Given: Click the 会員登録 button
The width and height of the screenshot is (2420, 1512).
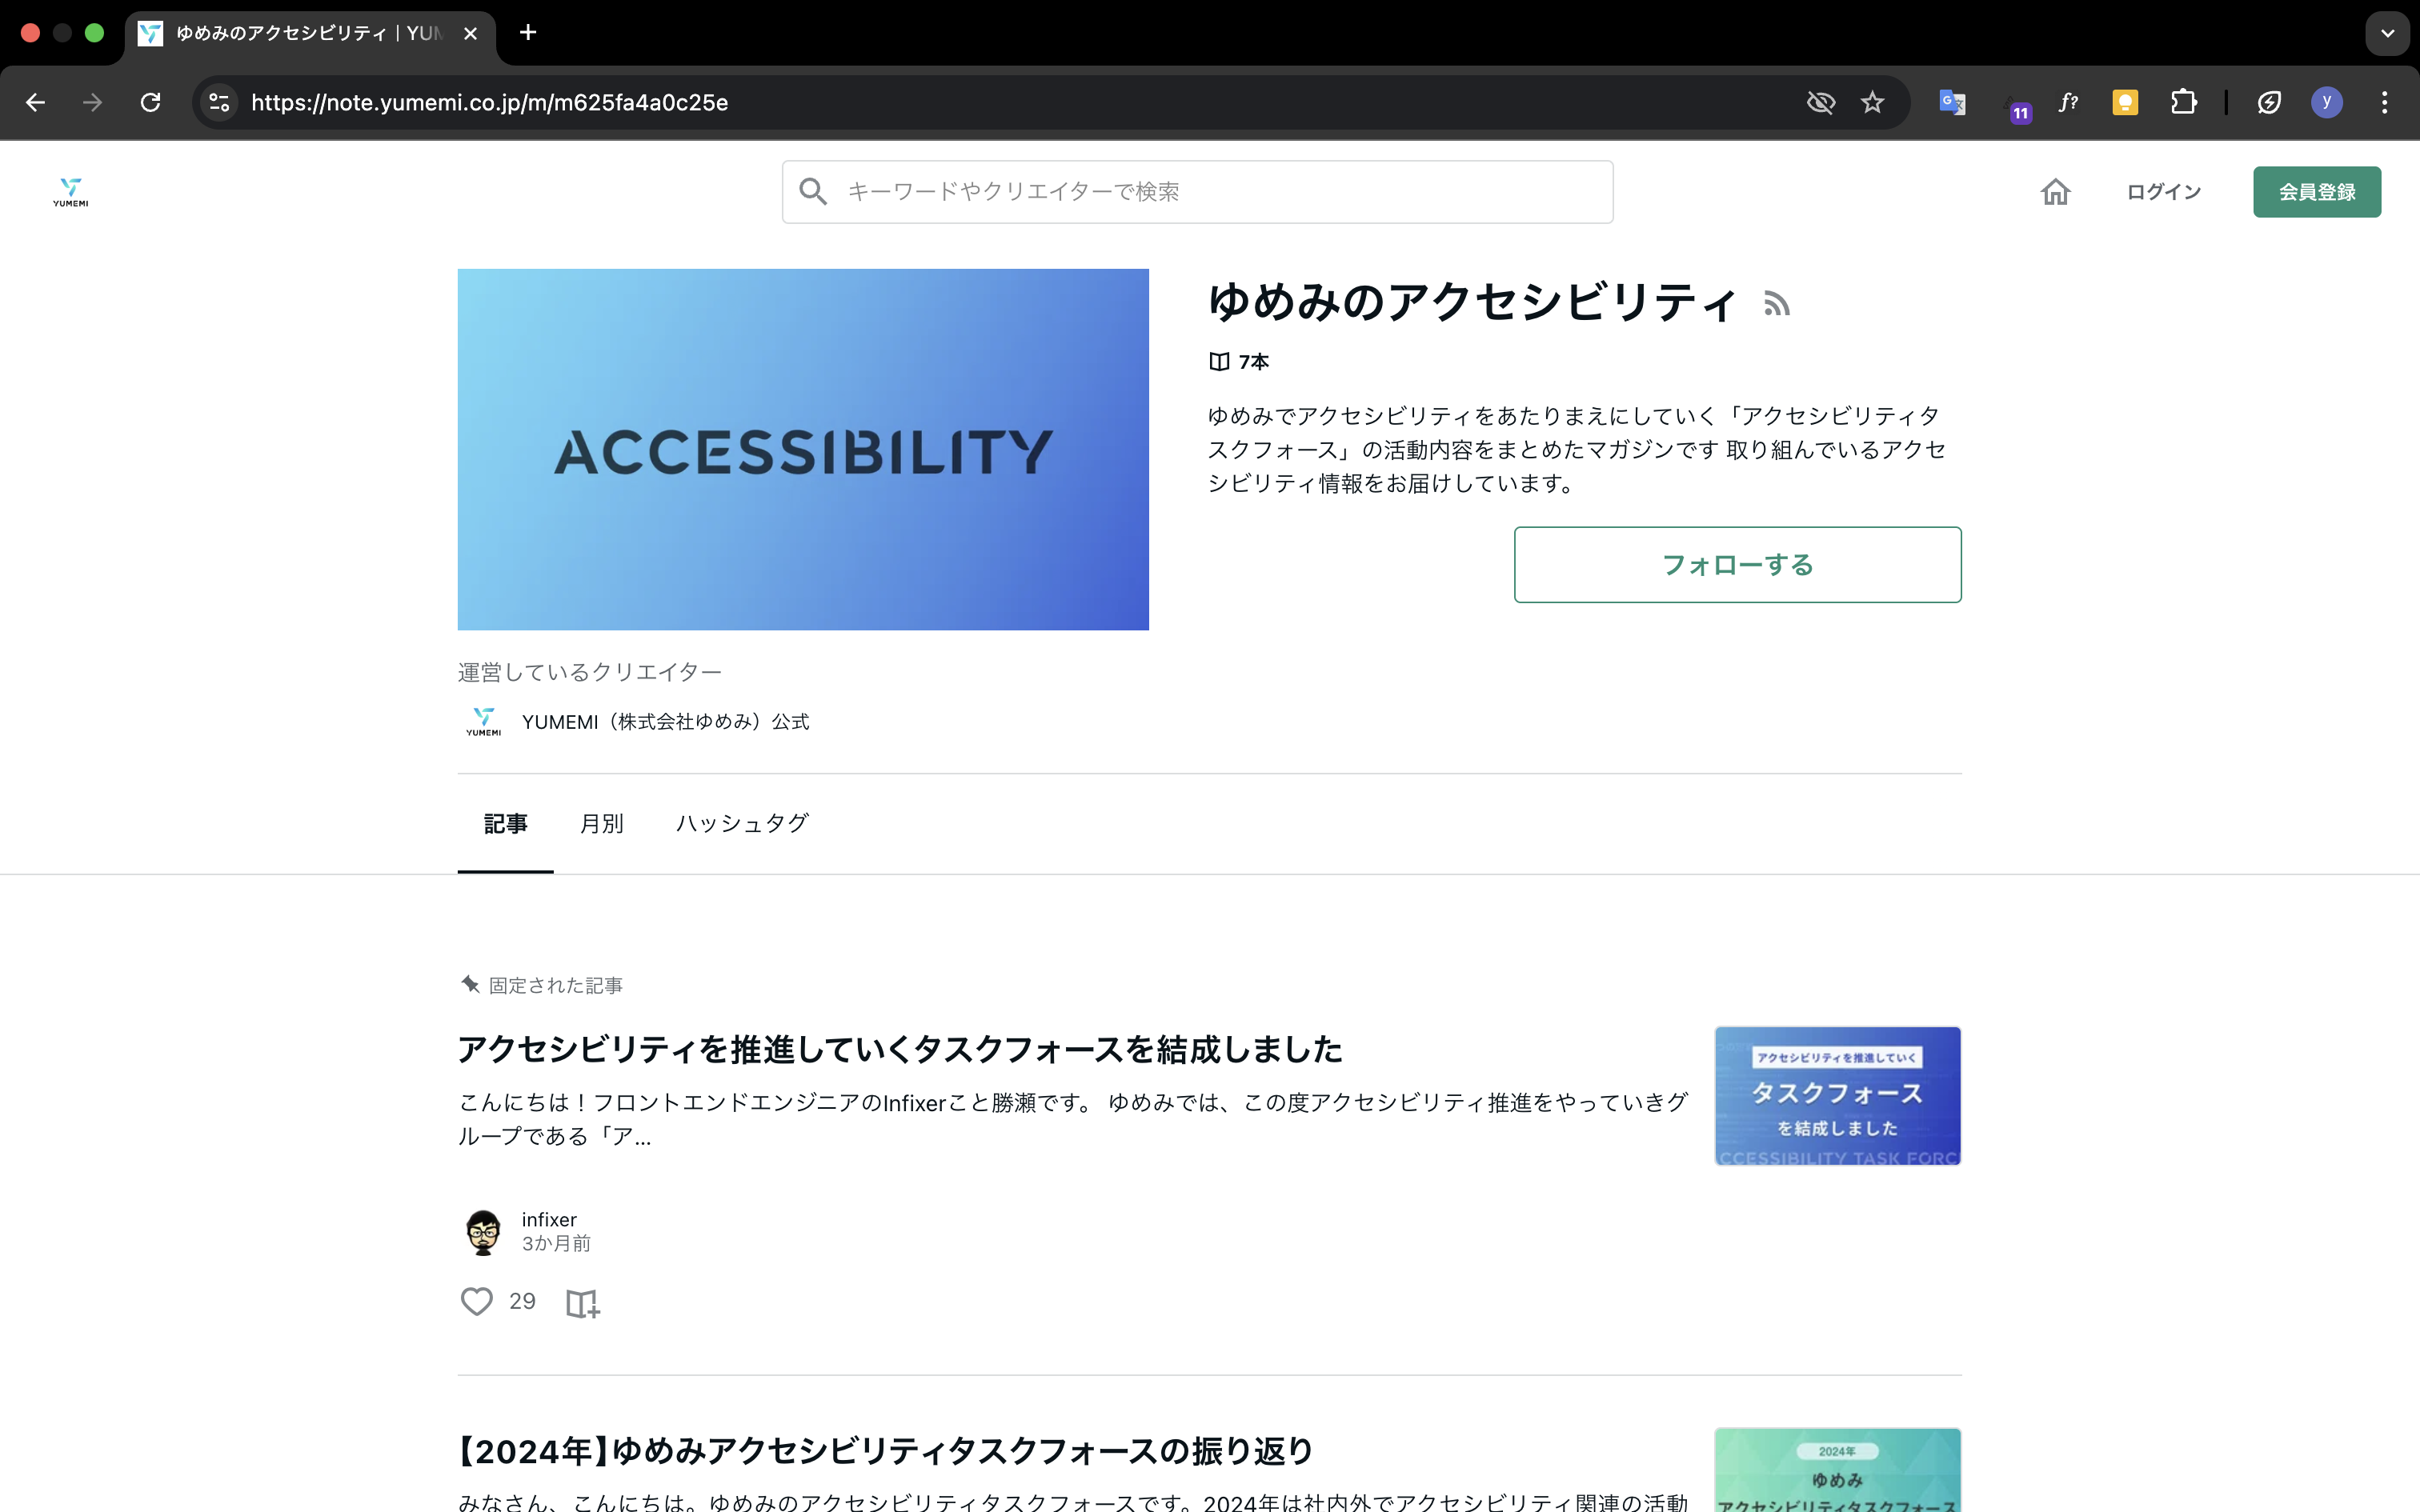Looking at the screenshot, I should [x=2316, y=191].
